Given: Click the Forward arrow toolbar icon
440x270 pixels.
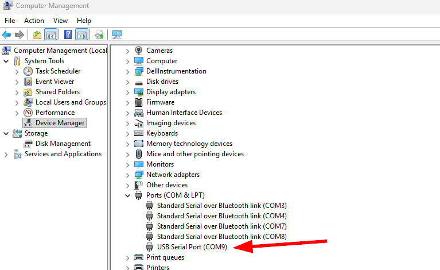Looking at the screenshot, I should tap(20, 35).
